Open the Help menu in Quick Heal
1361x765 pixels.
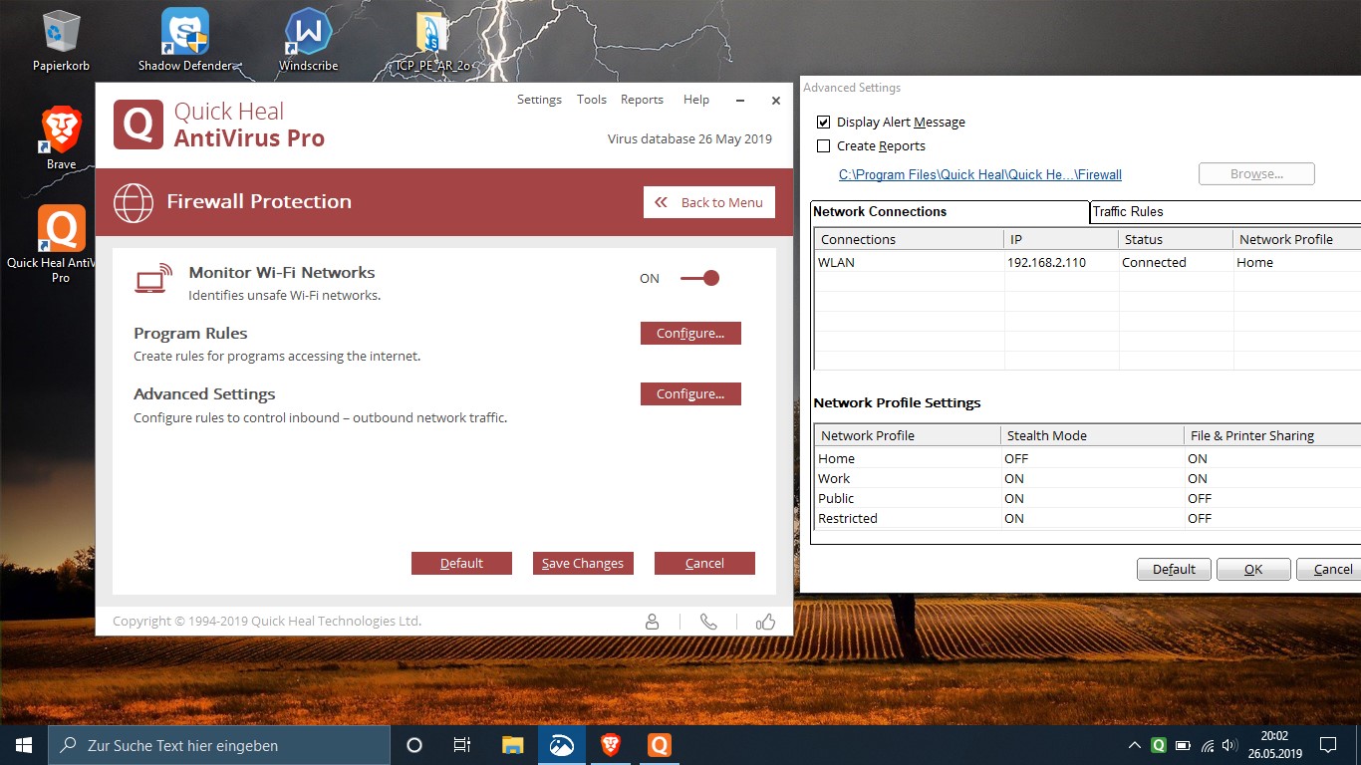click(x=696, y=100)
